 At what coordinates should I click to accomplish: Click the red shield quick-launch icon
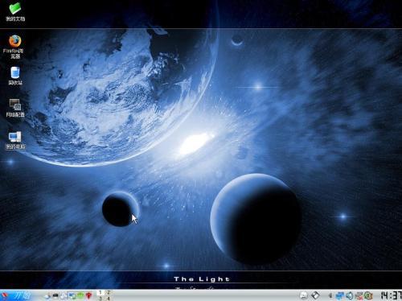pos(88,296)
